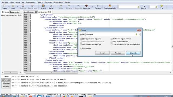This screenshot has width=173, height=97.
Task: Switch to the Símbolos sidebar tab
Action: coord(5,12)
